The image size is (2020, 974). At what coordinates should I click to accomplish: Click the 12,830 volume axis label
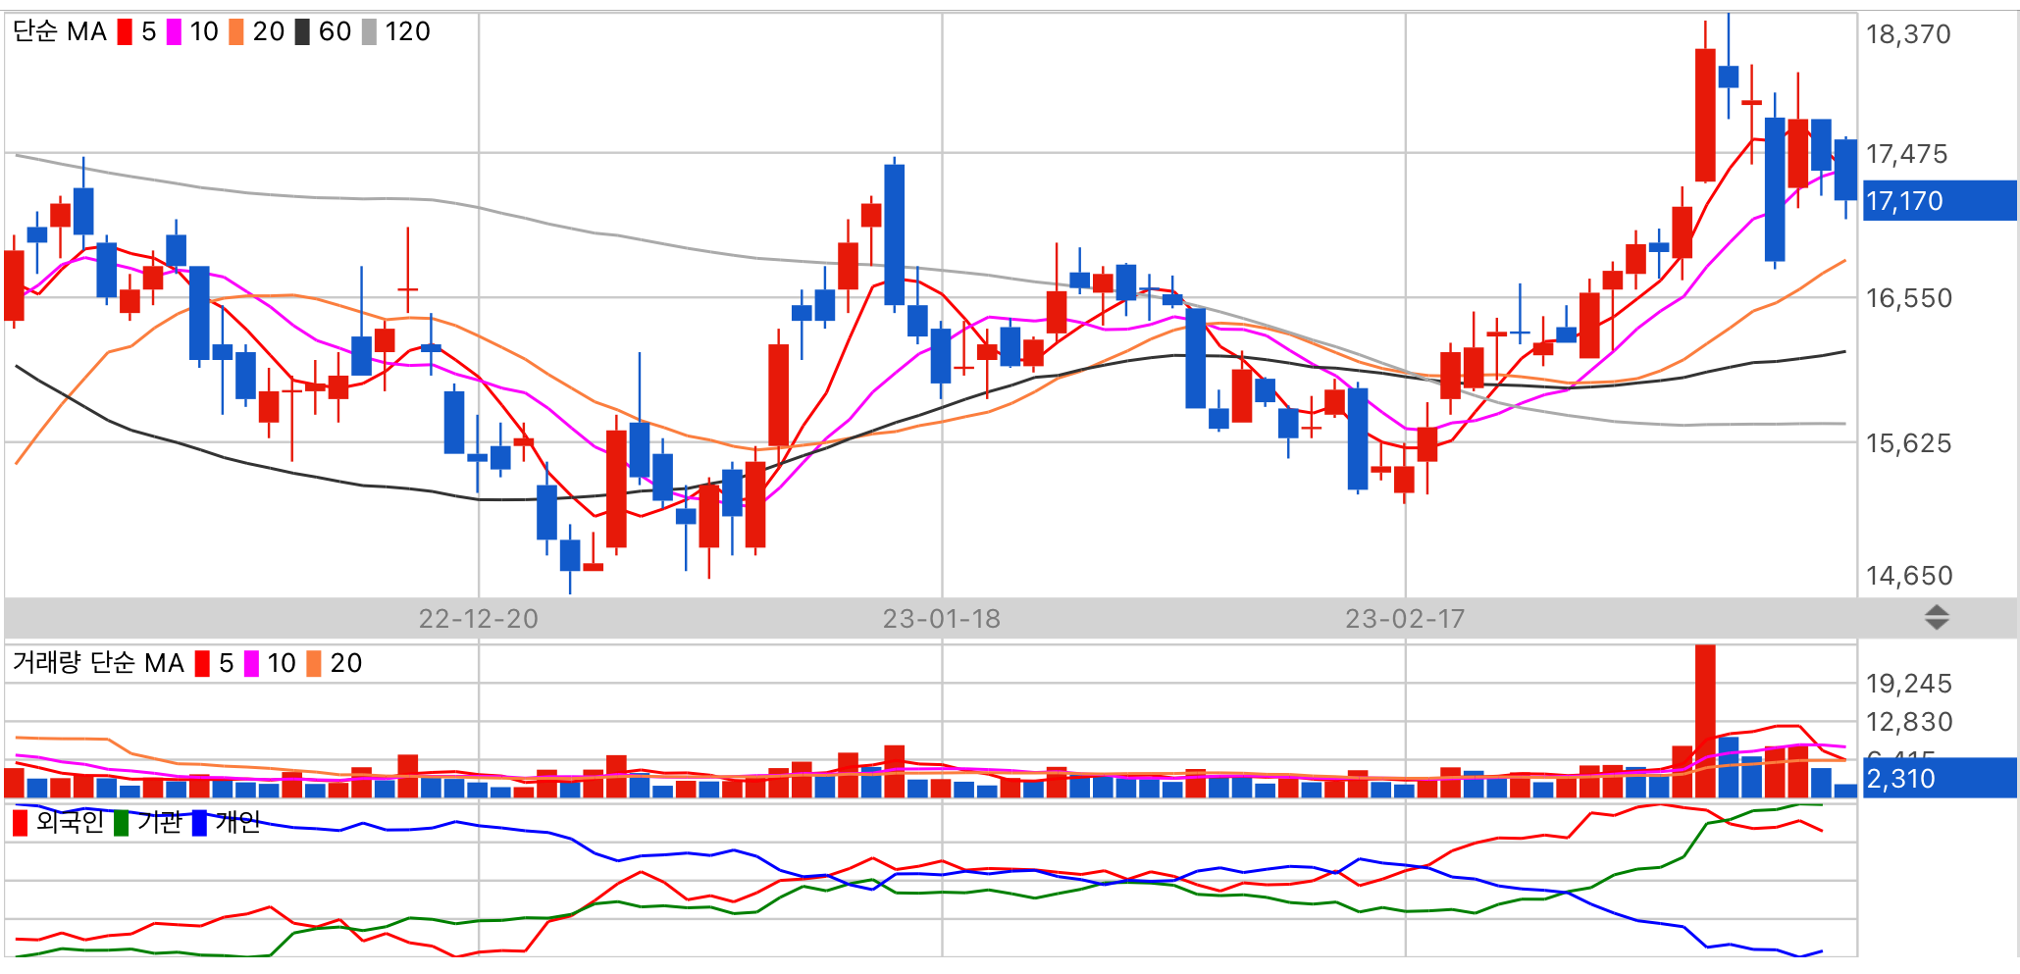coord(1909,722)
